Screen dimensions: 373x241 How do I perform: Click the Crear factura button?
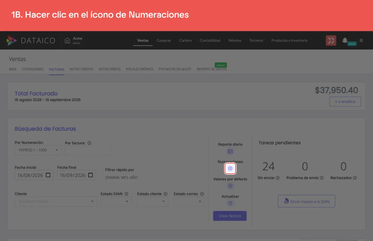230,216
